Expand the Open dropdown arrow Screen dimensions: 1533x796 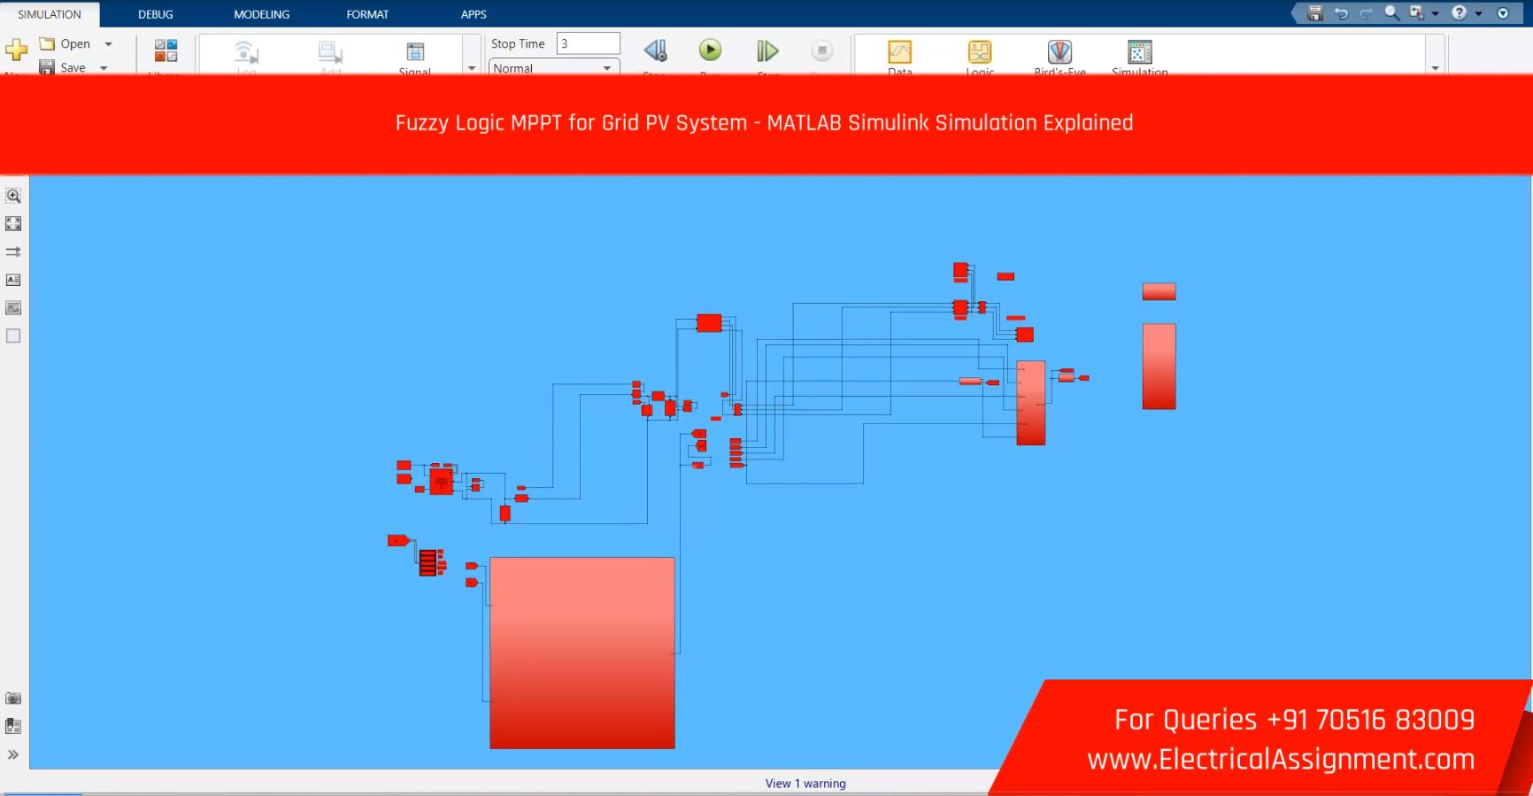tap(108, 43)
